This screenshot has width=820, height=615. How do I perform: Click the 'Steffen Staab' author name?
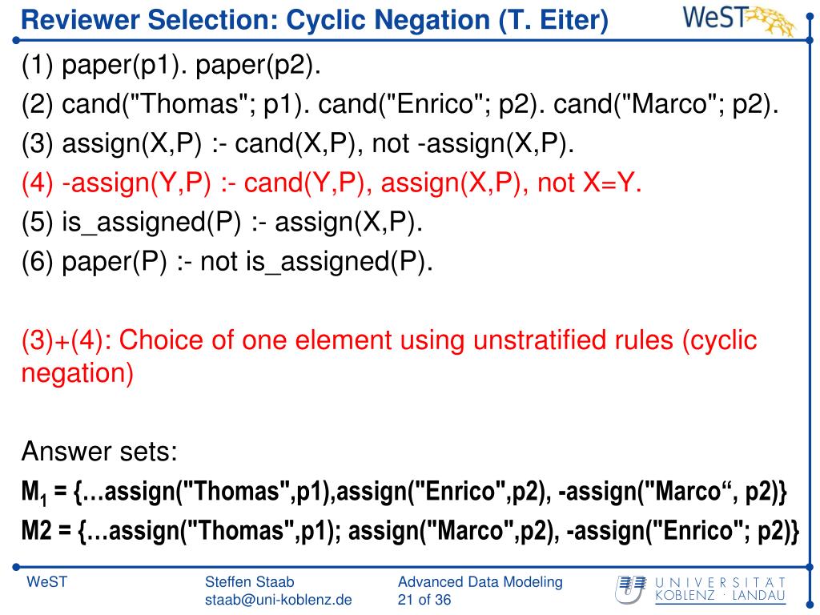coord(250,582)
